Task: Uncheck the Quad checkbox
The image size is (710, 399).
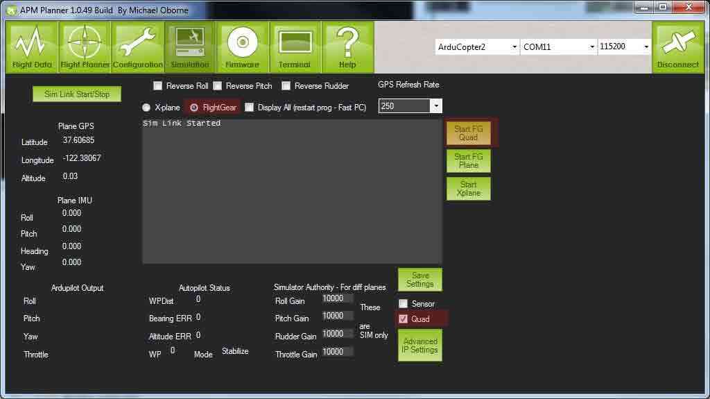Action: tap(404, 319)
